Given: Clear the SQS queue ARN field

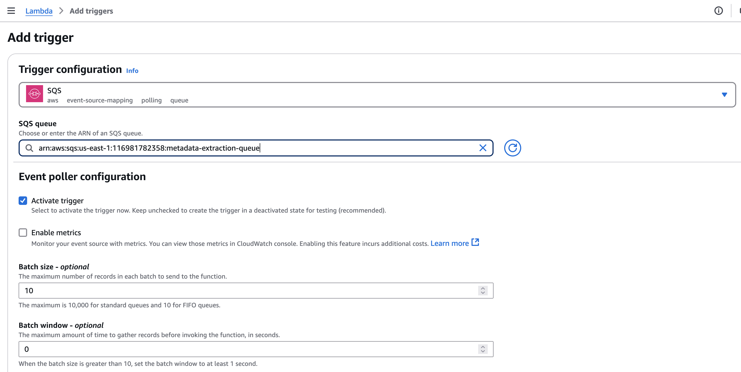Looking at the screenshot, I should click(483, 148).
